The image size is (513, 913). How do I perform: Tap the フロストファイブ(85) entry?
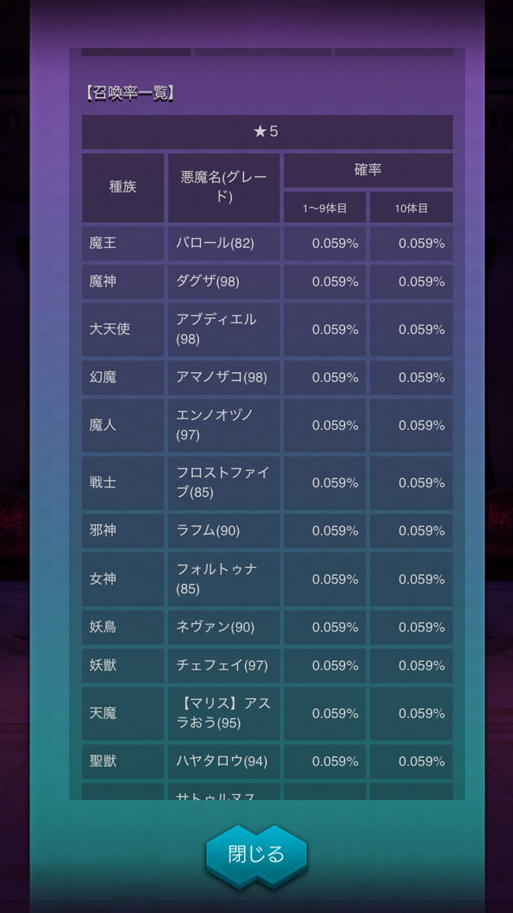pos(223,483)
